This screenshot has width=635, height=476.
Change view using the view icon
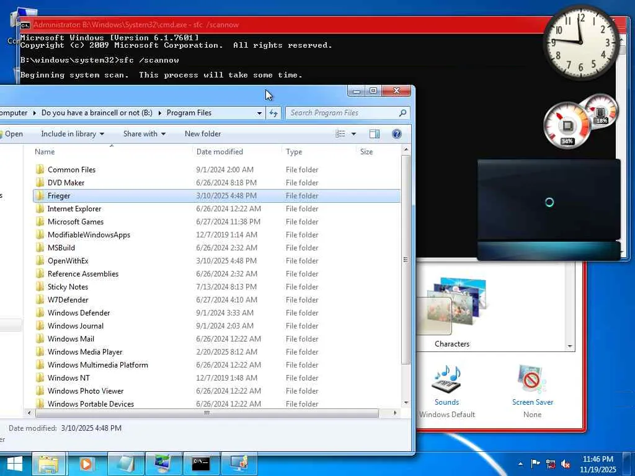point(340,134)
